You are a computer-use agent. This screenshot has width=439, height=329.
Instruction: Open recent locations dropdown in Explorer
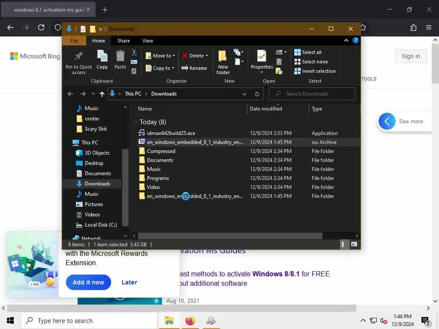pyautogui.click(x=93, y=94)
